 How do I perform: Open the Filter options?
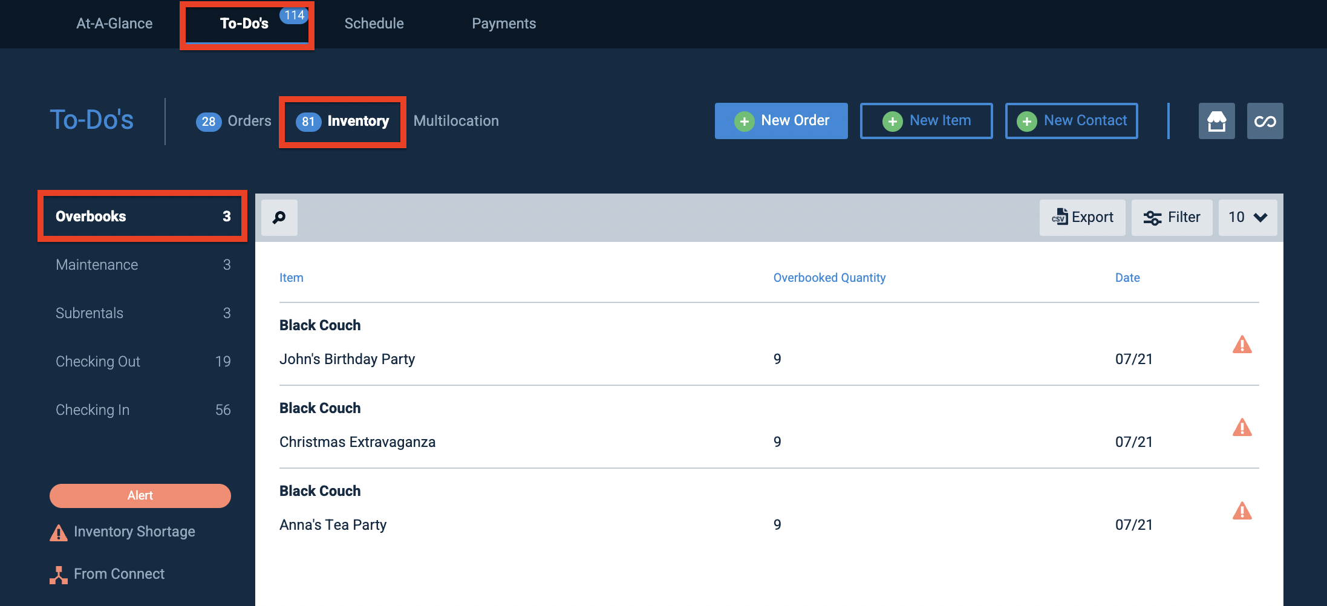point(1172,217)
